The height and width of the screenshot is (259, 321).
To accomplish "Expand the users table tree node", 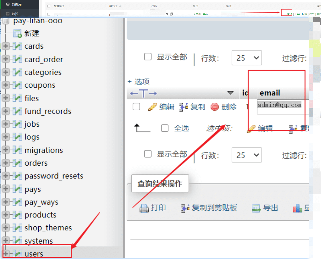I will click(x=5, y=253).
